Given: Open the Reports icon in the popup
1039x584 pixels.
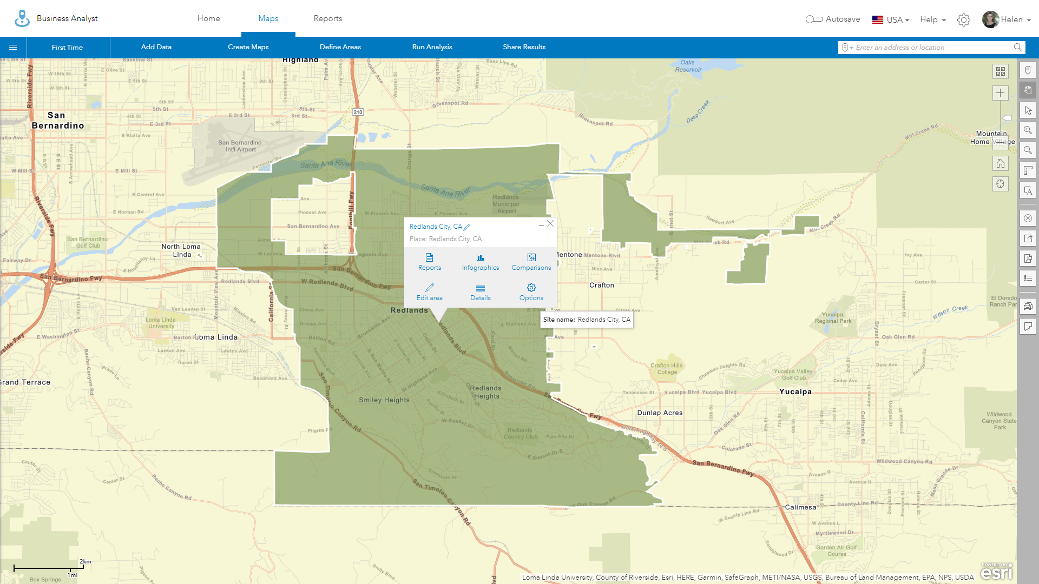Looking at the screenshot, I should (x=429, y=262).
